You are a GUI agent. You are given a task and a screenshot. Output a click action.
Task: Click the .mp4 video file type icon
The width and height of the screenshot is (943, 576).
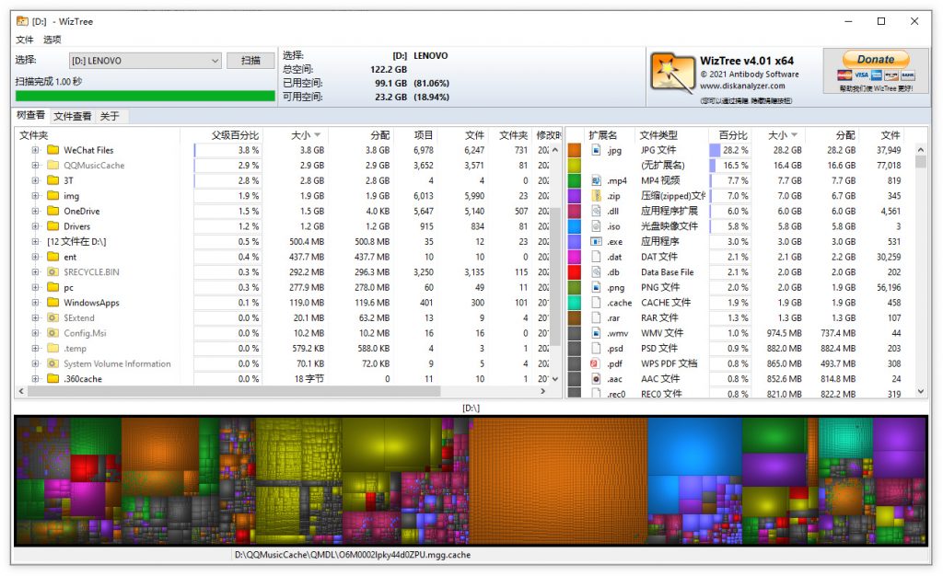click(x=596, y=180)
